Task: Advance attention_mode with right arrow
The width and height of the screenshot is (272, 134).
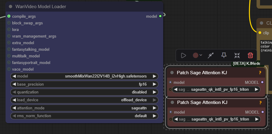Action: tap(154, 108)
